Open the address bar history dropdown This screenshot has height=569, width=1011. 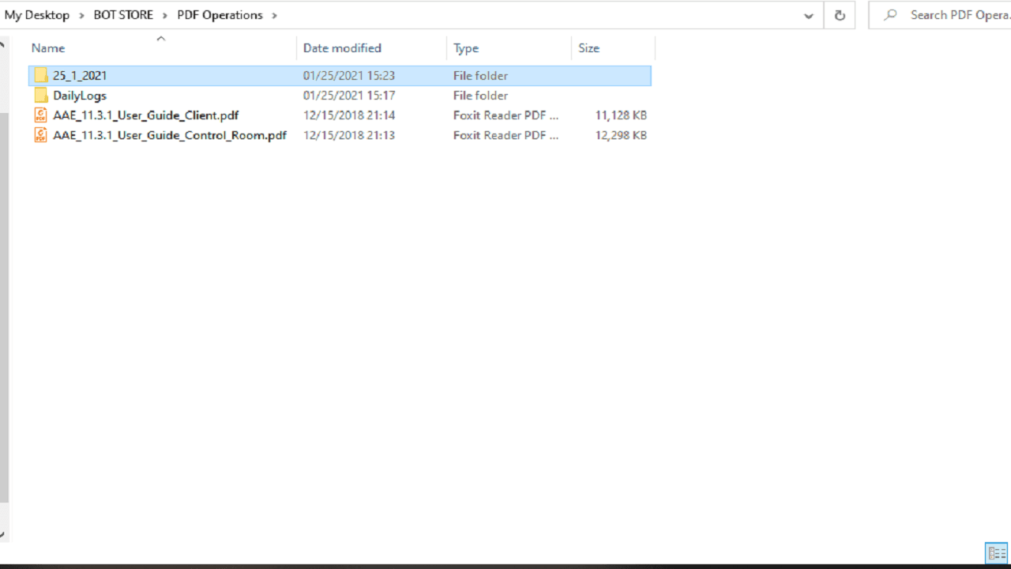[808, 15]
